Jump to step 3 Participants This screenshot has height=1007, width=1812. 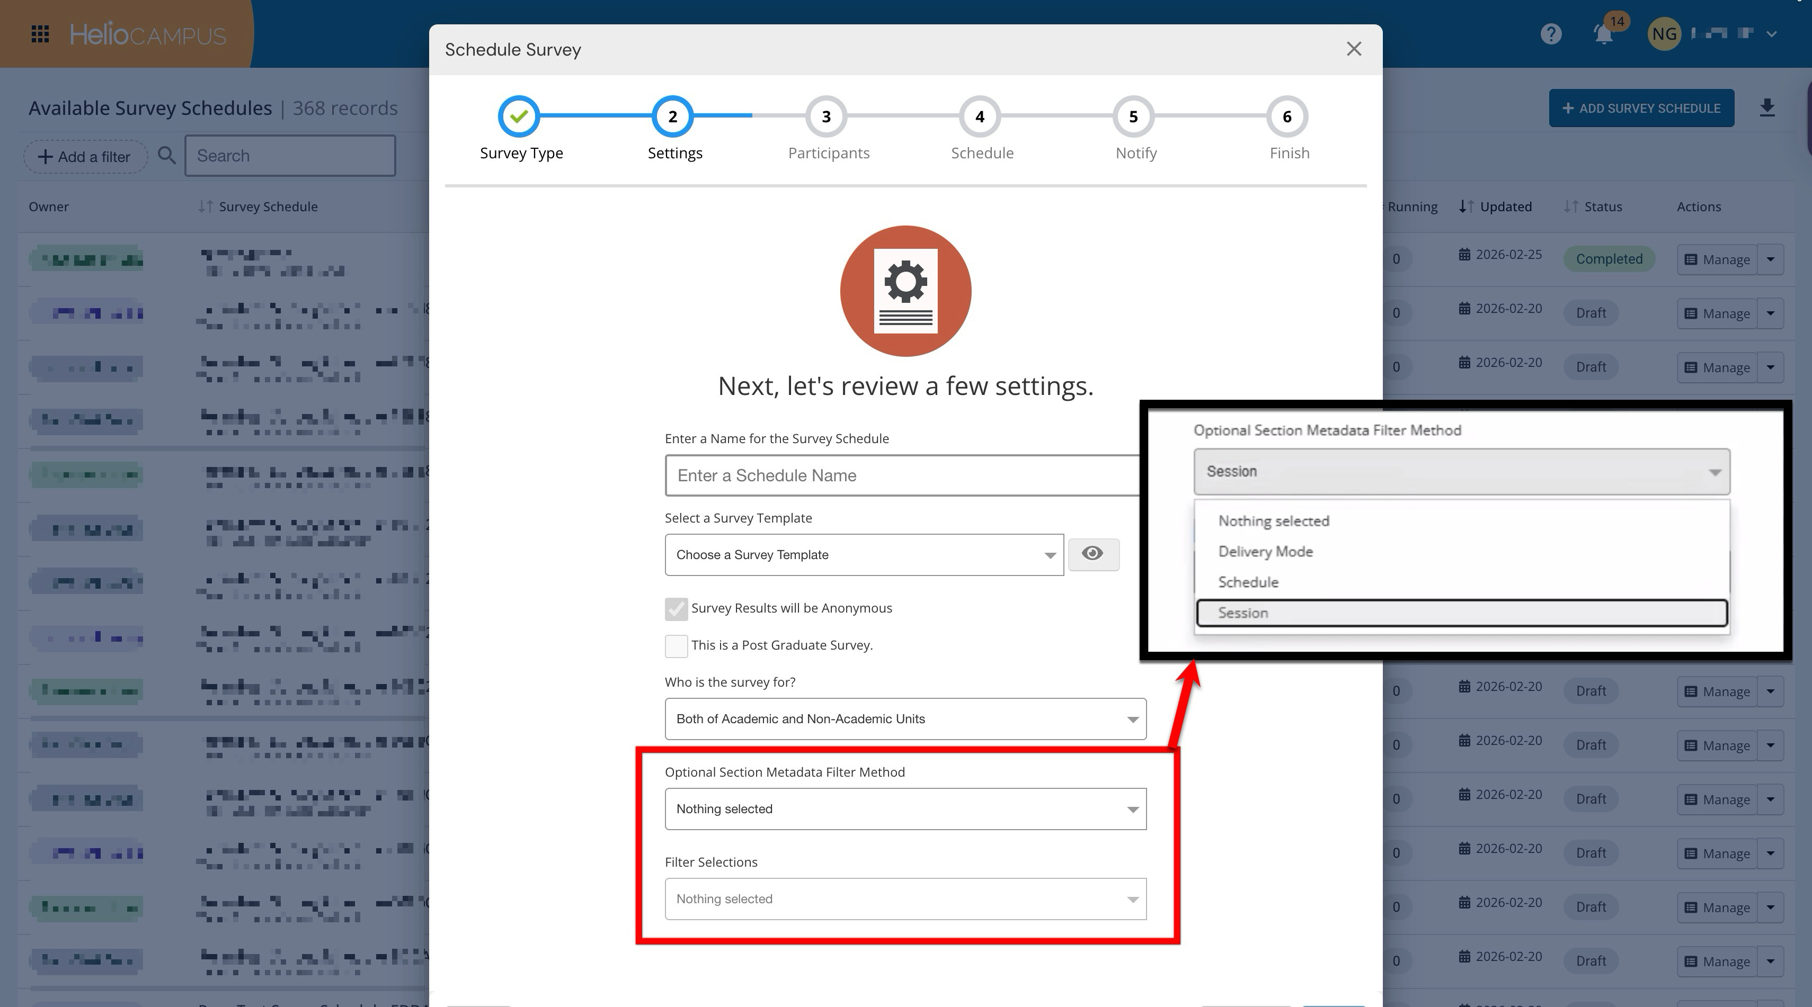826,116
